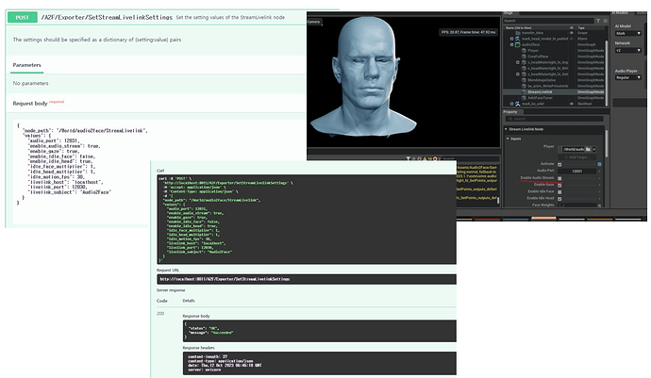This screenshot has height=378, width=651.
Task: Collapse the audio2face tree node
Action: 511,45
